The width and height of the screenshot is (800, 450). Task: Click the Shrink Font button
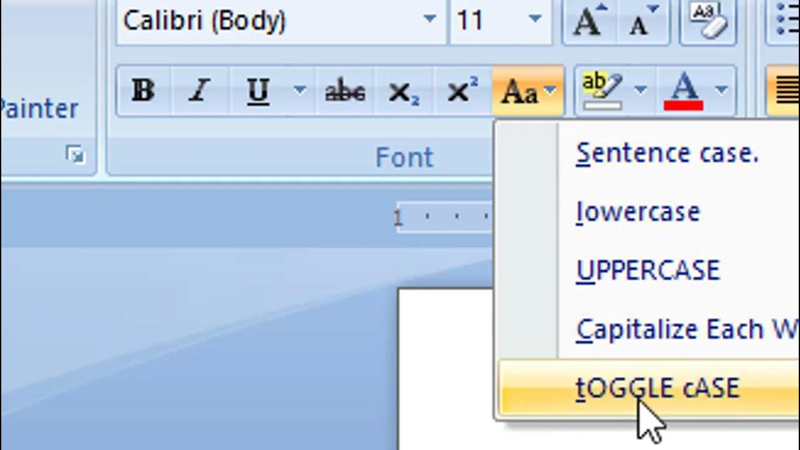click(644, 22)
